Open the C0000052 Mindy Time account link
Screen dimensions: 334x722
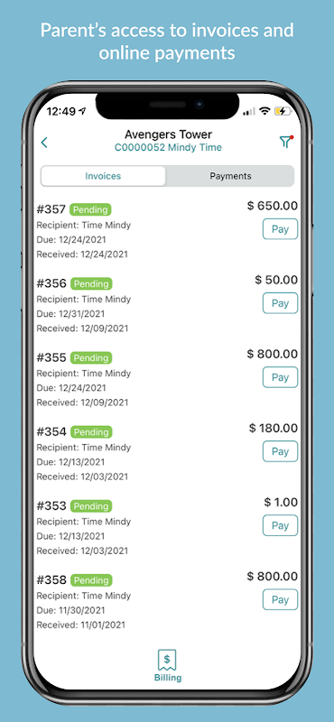[x=168, y=147]
